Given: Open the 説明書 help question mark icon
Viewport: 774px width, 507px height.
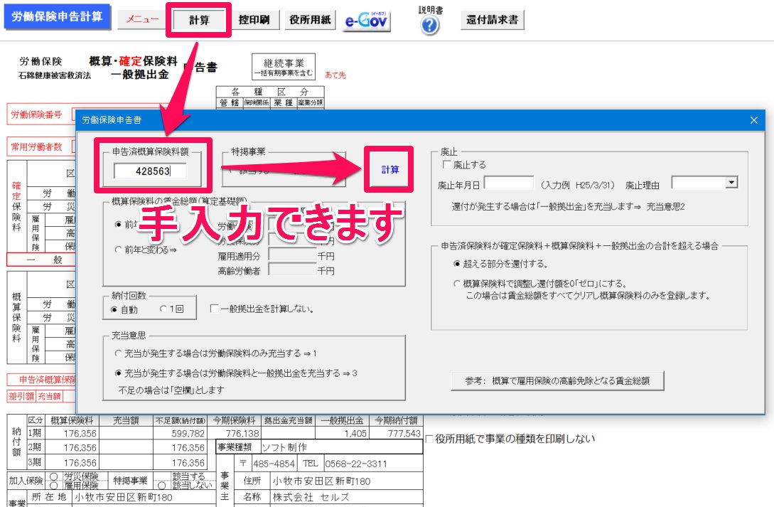Looking at the screenshot, I should 430,26.
